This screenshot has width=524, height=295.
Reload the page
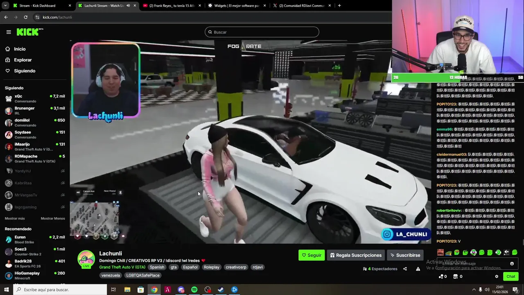point(25,17)
